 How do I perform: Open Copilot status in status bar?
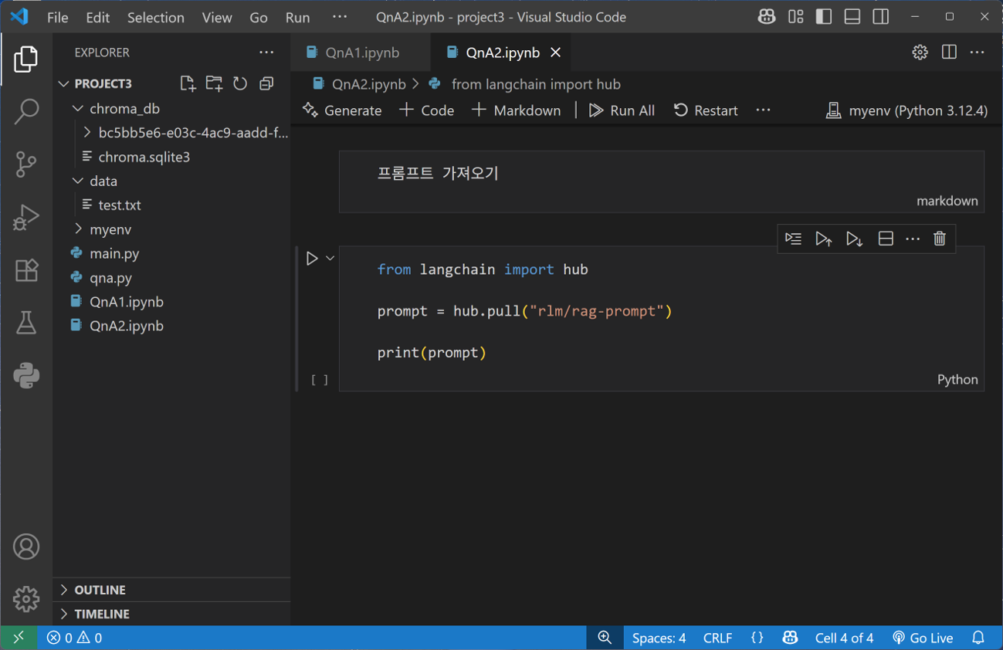[x=789, y=638]
